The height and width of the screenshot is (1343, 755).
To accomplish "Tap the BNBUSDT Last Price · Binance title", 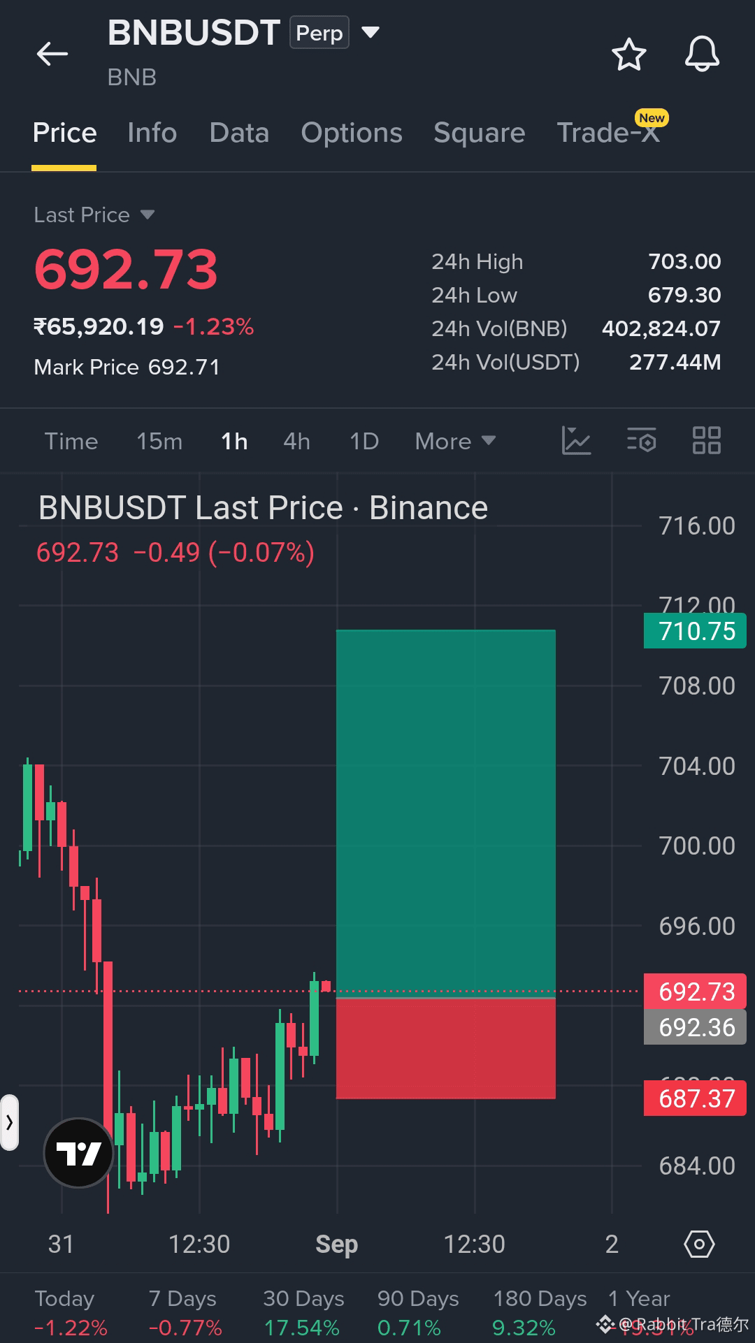I will click(263, 508).
